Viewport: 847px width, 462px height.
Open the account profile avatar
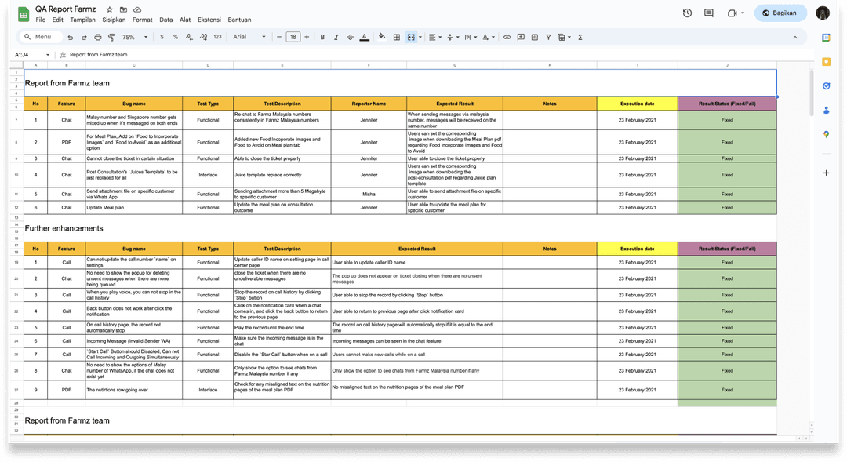coord(823,13)
